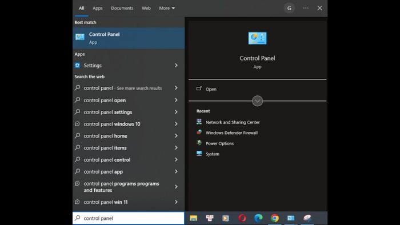The image size is (400, 225).
Task: Click the Power Options icon in Recent
Action: (199, 143)
